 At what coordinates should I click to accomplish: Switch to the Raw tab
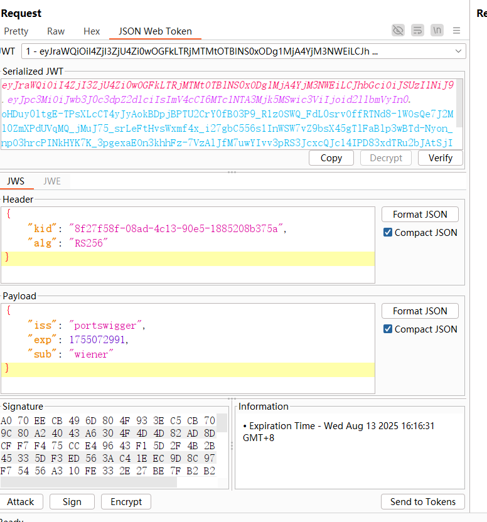56,31
